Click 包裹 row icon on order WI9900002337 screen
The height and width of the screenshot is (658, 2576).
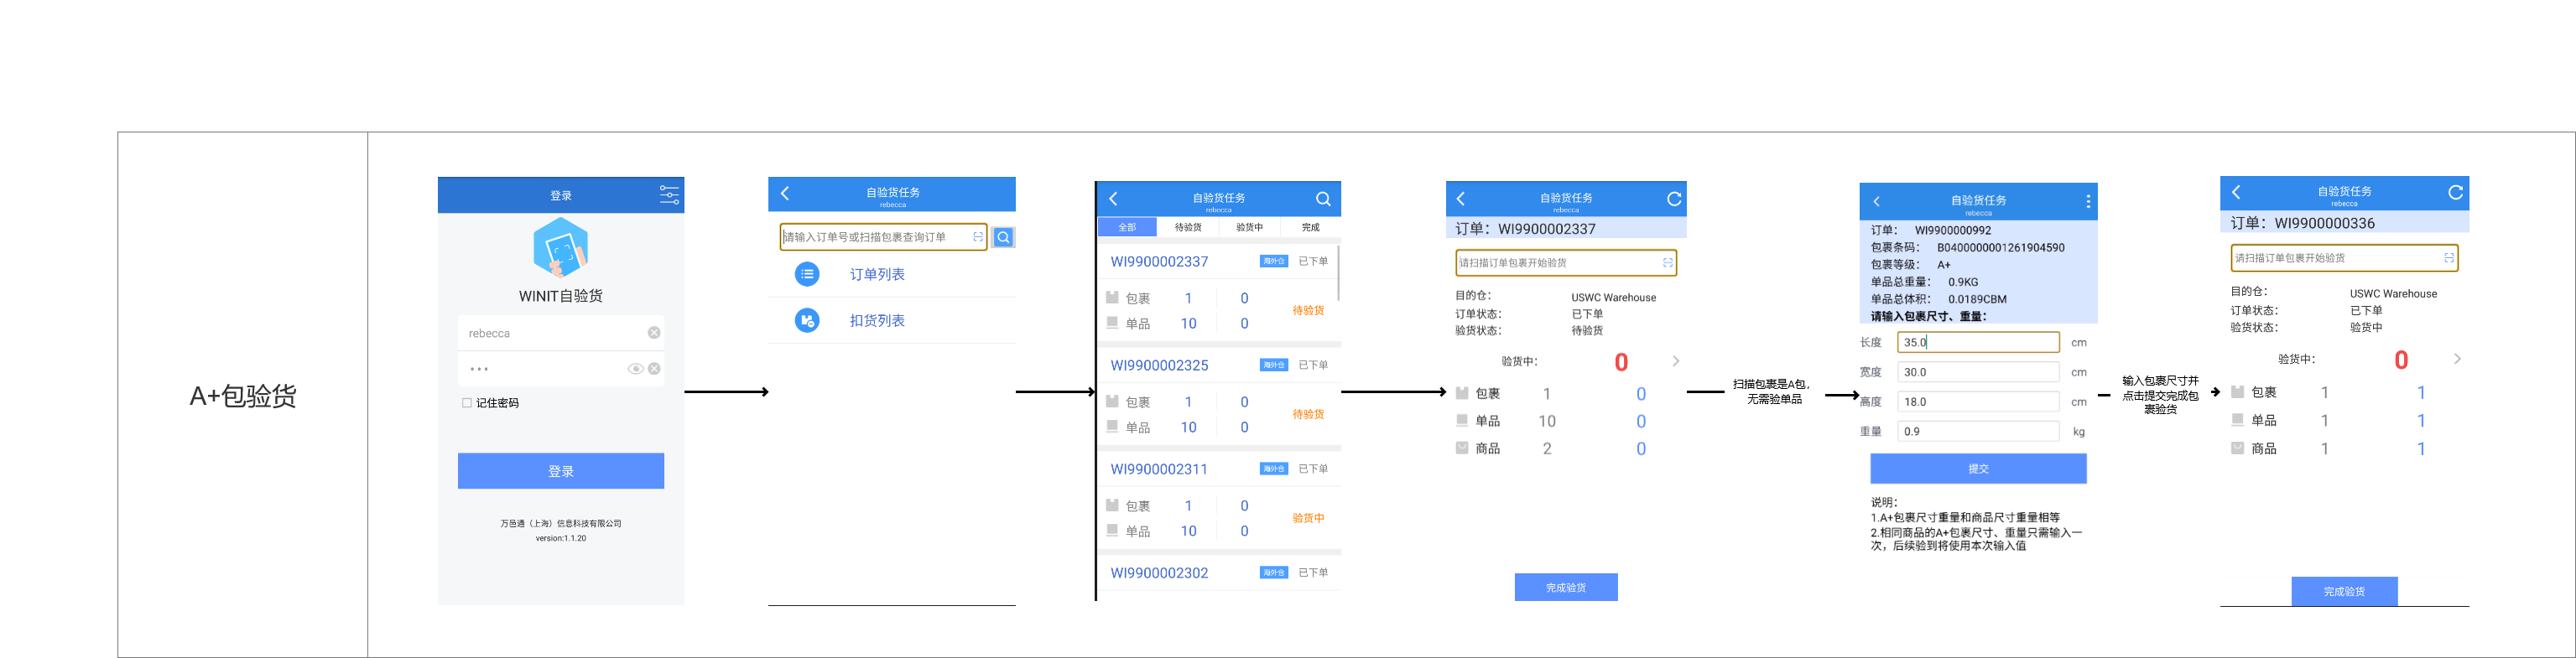(1462, 393)
